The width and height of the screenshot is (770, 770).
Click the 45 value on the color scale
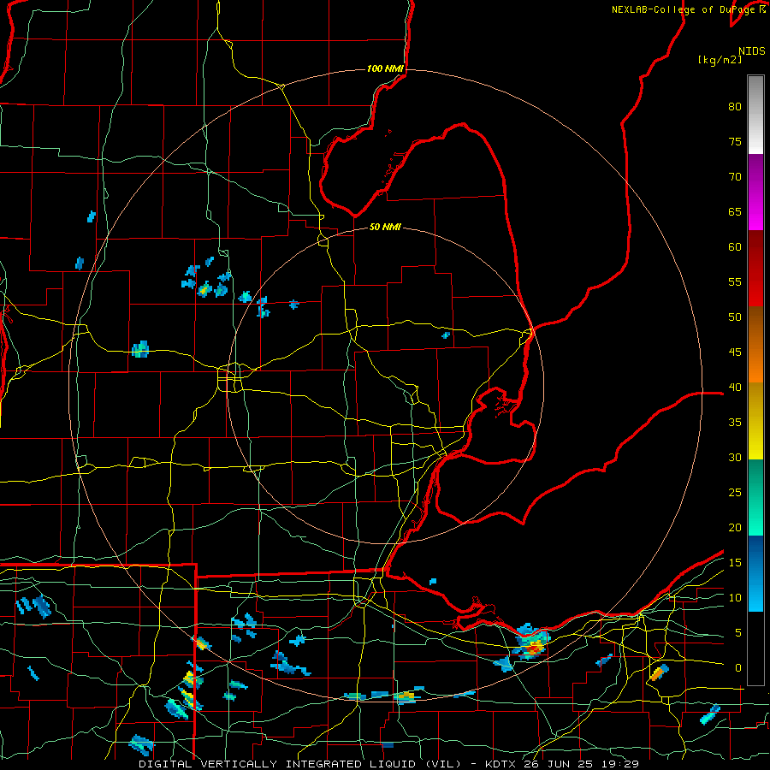pos(735,352)
